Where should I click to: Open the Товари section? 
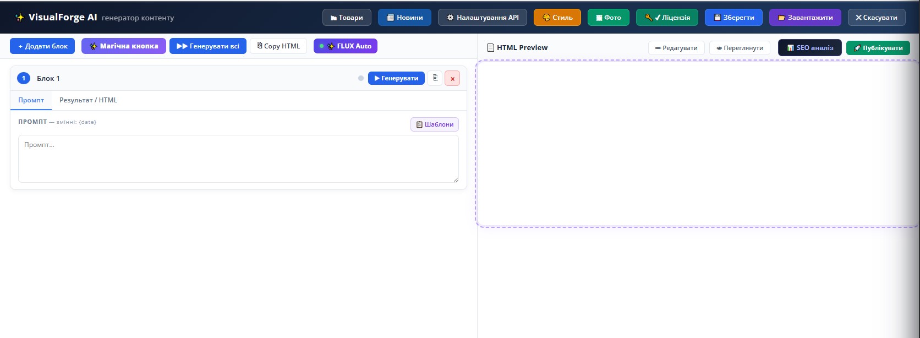(x=347, y=18)
